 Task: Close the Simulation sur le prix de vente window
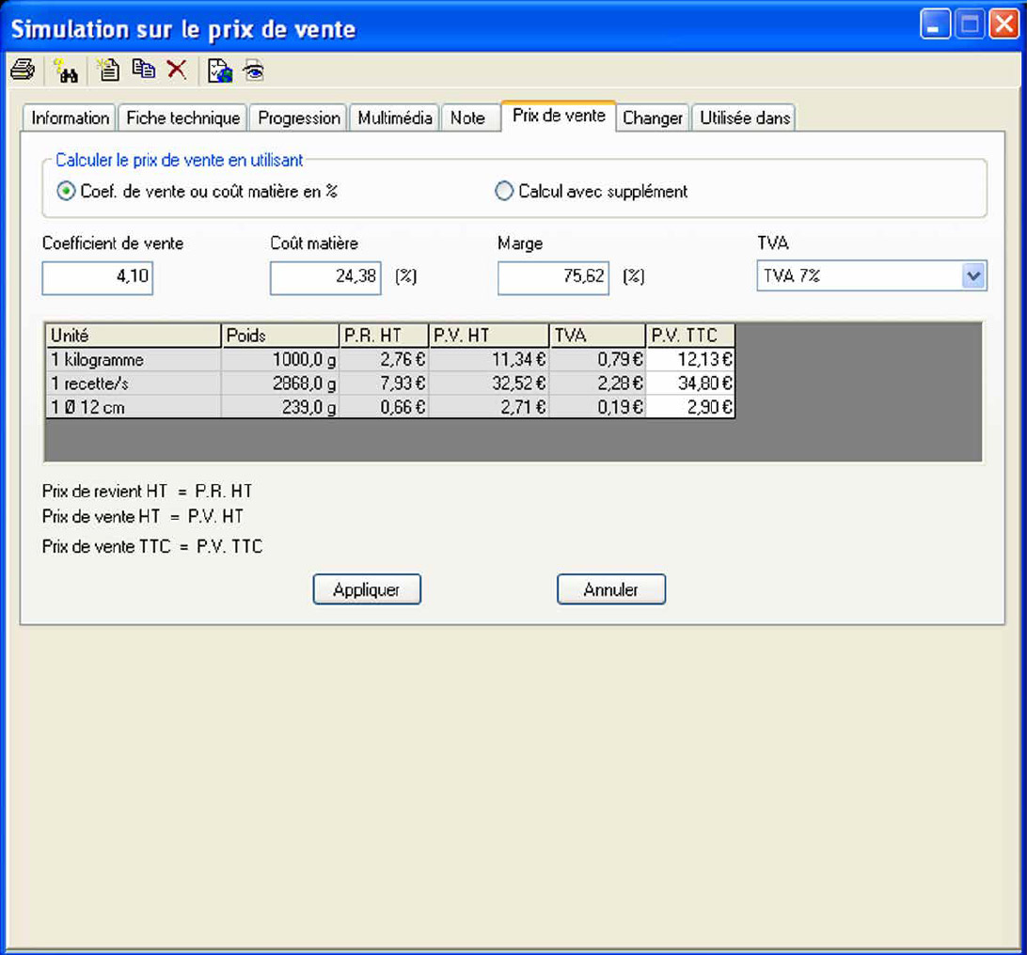tap(1004, 24)
